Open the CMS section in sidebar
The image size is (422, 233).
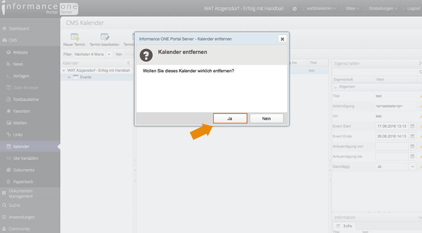point(13,40)
